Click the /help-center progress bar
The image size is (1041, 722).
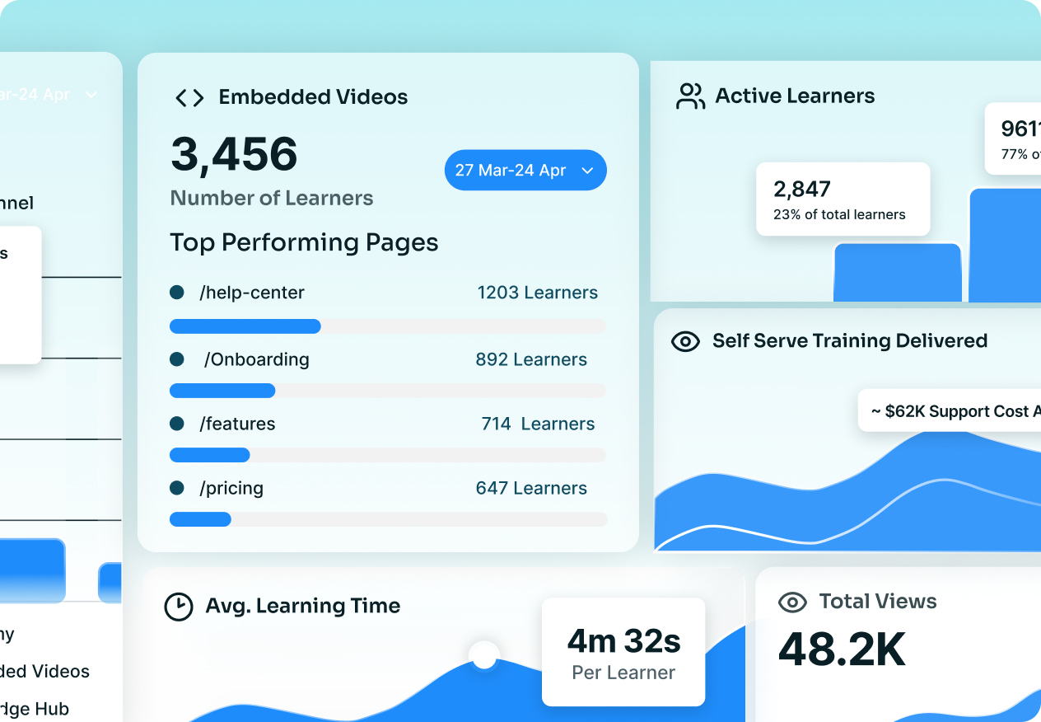(388, 326)
